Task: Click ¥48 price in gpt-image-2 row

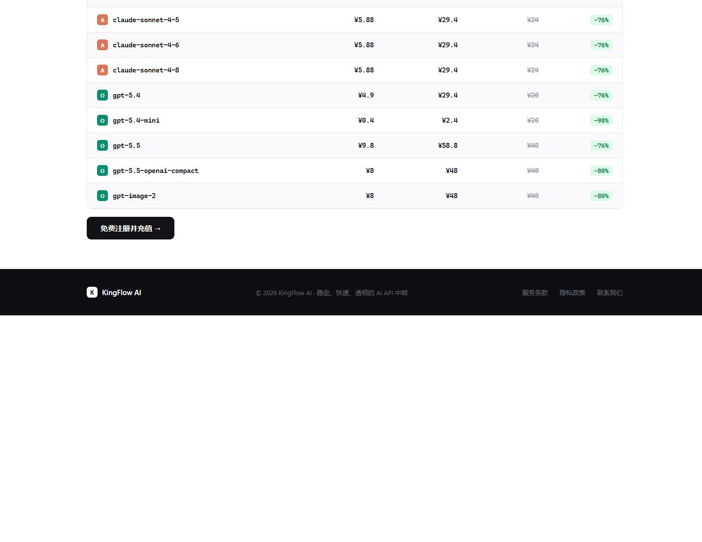Action: click(x=452, y=196)
